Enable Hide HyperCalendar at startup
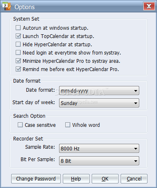 [18, 44]
